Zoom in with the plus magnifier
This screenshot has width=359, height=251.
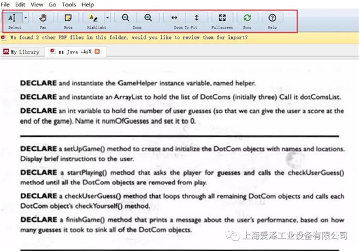click(148, 18)
